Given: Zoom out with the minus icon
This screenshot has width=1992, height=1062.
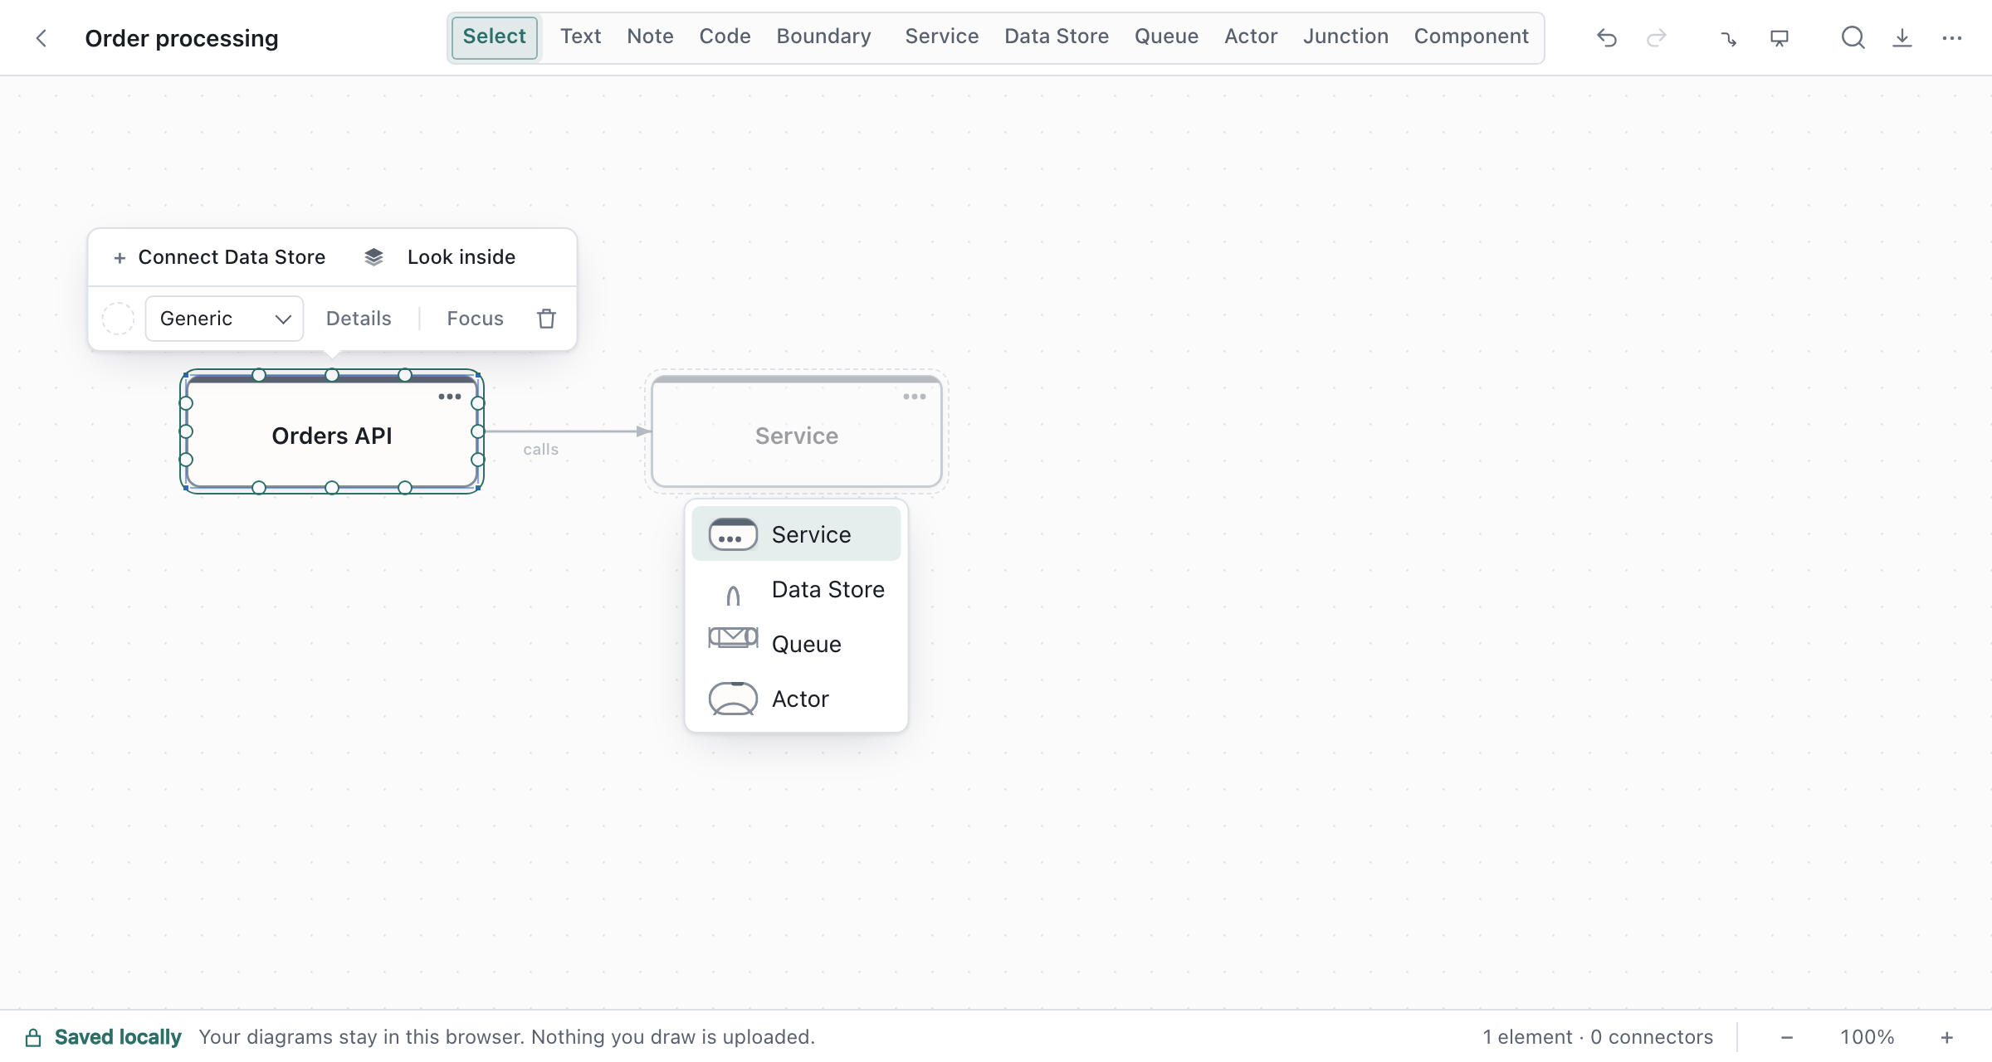Looking at the screenshot, I should pyautogui.click(x=1787, y=1037).
